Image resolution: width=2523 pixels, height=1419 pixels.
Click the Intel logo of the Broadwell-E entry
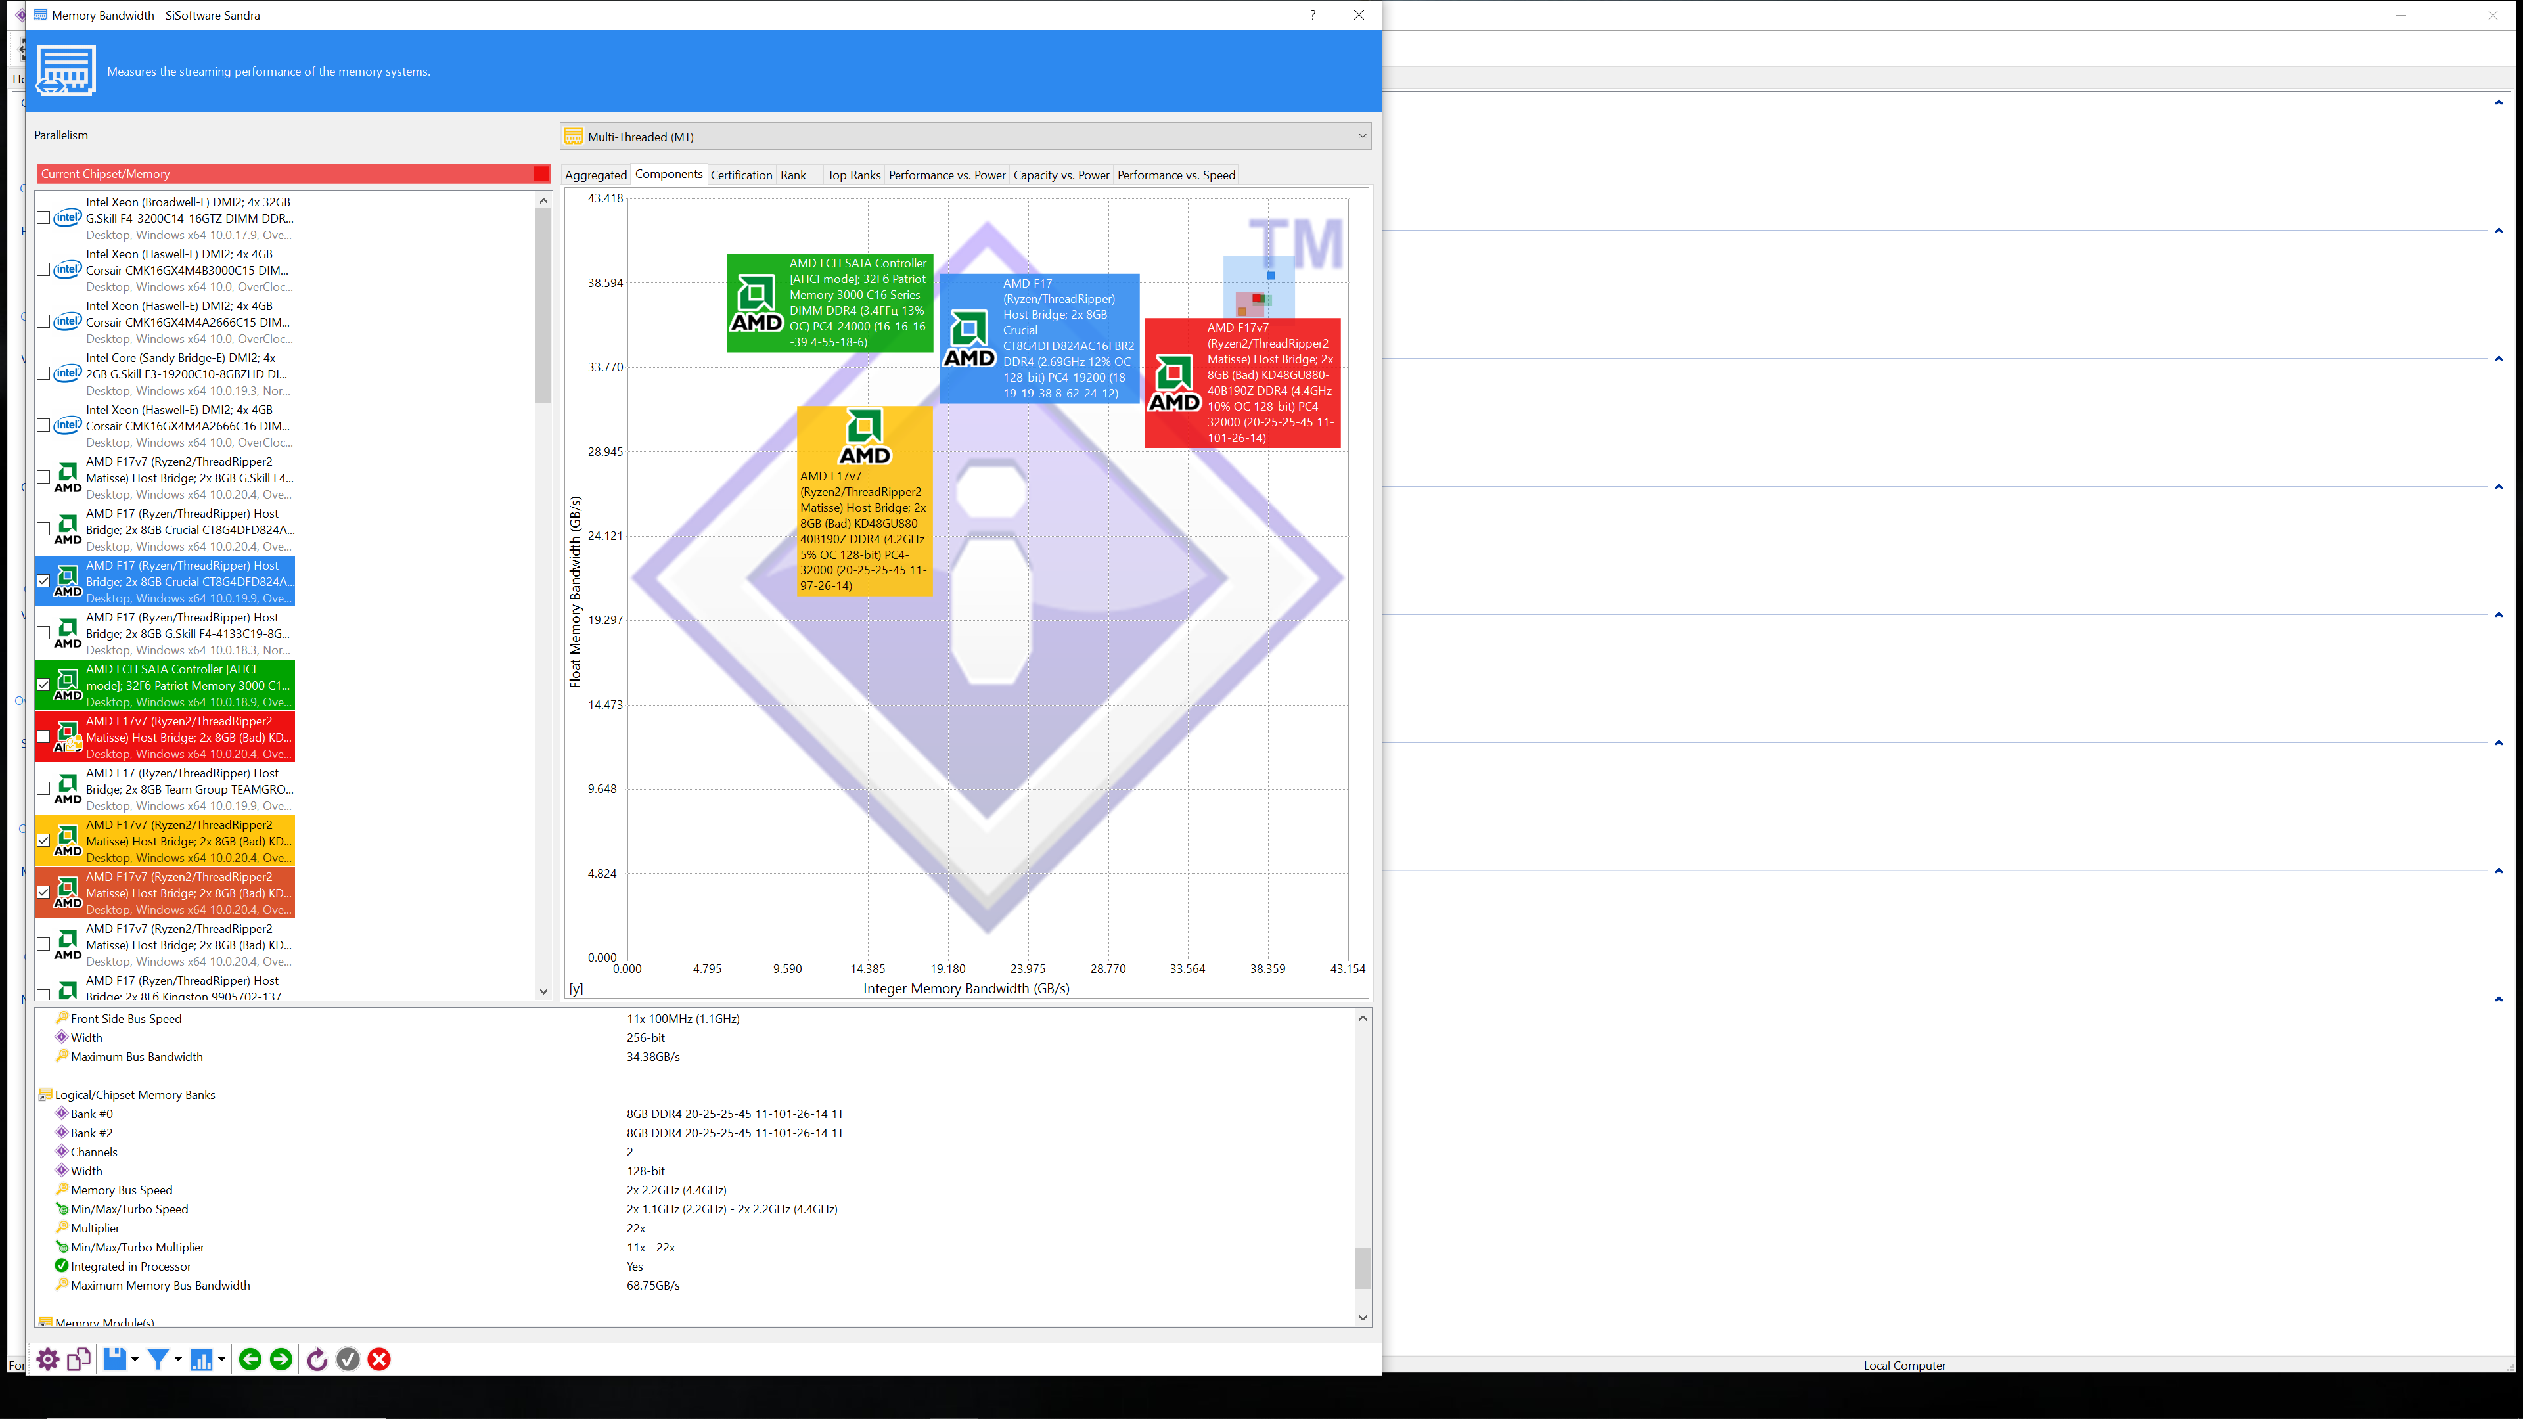click(x=68, y=217)
